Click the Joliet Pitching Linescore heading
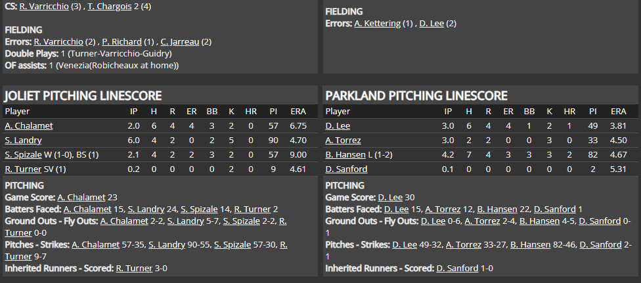 (83, 96)
